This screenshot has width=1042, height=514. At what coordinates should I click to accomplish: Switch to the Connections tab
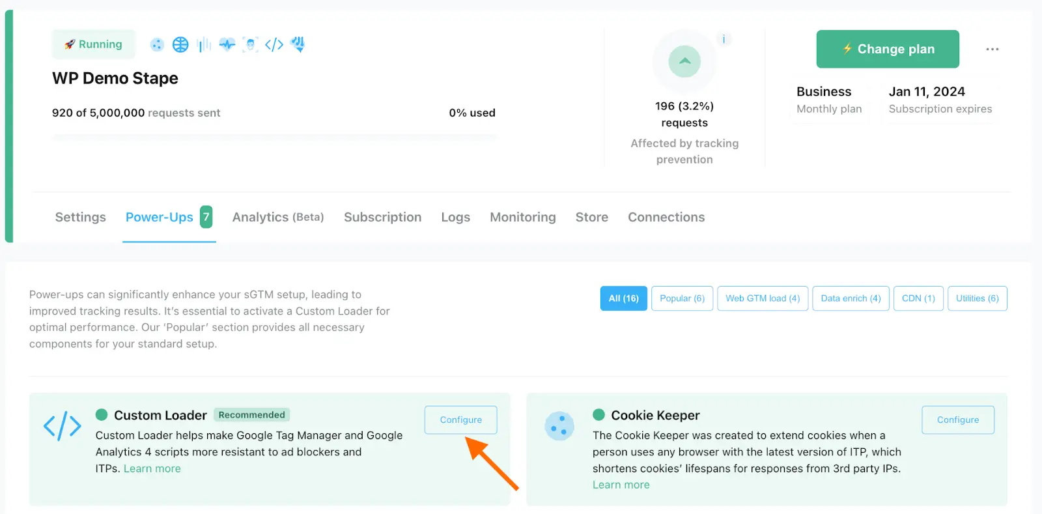[x=666, y=217]
